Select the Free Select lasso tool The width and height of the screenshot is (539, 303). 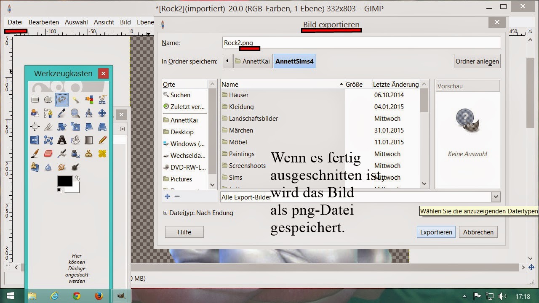tap(62, 100)
